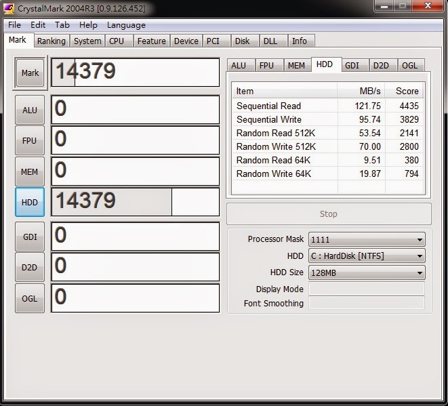448x406 pixels.
Task: Expand the HDD Size dropdown
Action: click(367, 272)
